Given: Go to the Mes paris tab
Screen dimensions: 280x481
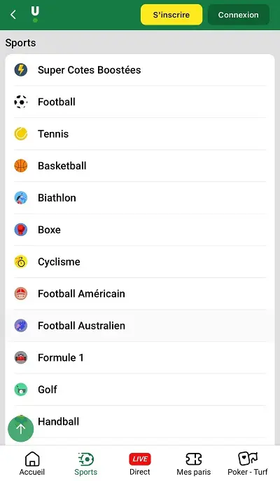Looking at the screenshot, I should [x=194, y=463].
